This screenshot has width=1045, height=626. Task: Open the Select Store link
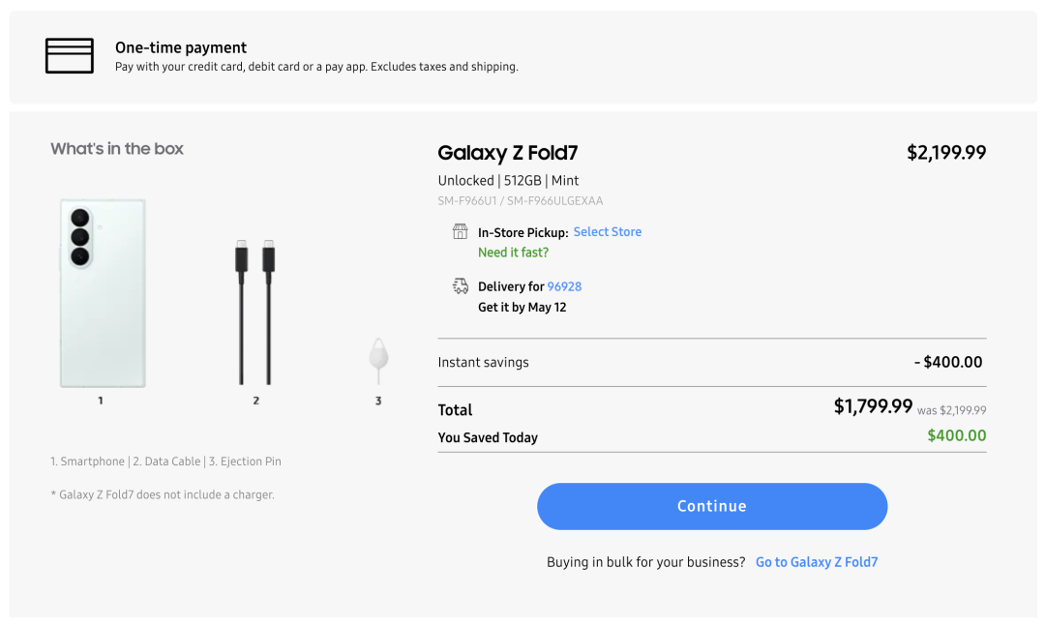(x=607, y=232)
